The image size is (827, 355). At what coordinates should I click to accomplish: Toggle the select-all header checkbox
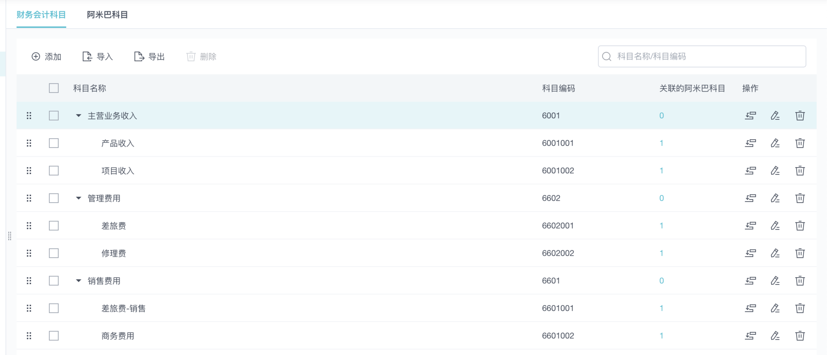[54, 88]
